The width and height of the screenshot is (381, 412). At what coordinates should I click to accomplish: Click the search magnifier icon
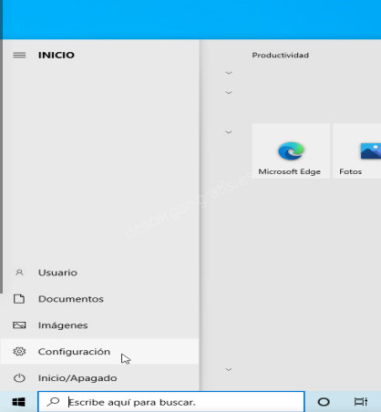pos(53,402)
